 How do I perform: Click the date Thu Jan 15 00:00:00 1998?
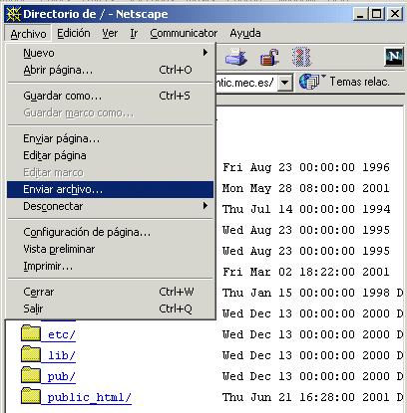tap(306, 293)
